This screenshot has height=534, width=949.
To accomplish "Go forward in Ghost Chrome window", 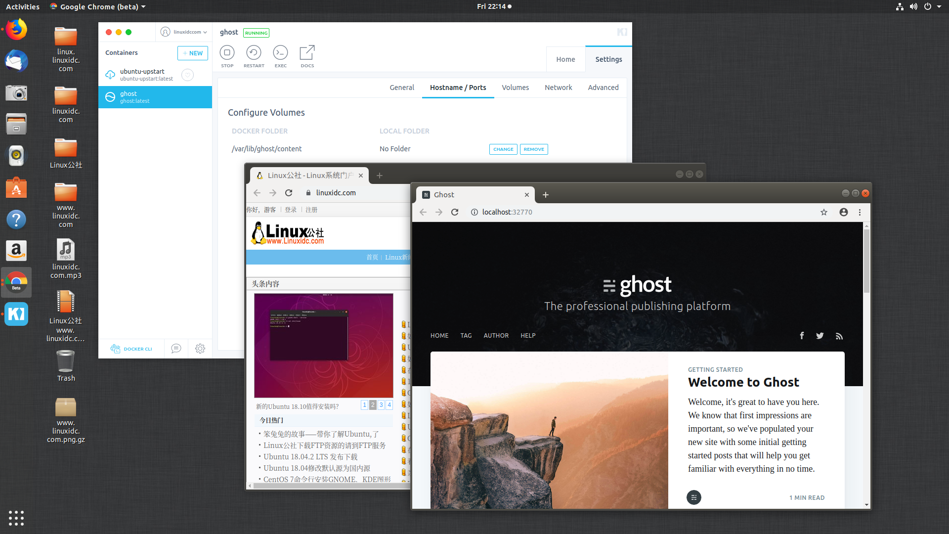I will pos(439,212).
